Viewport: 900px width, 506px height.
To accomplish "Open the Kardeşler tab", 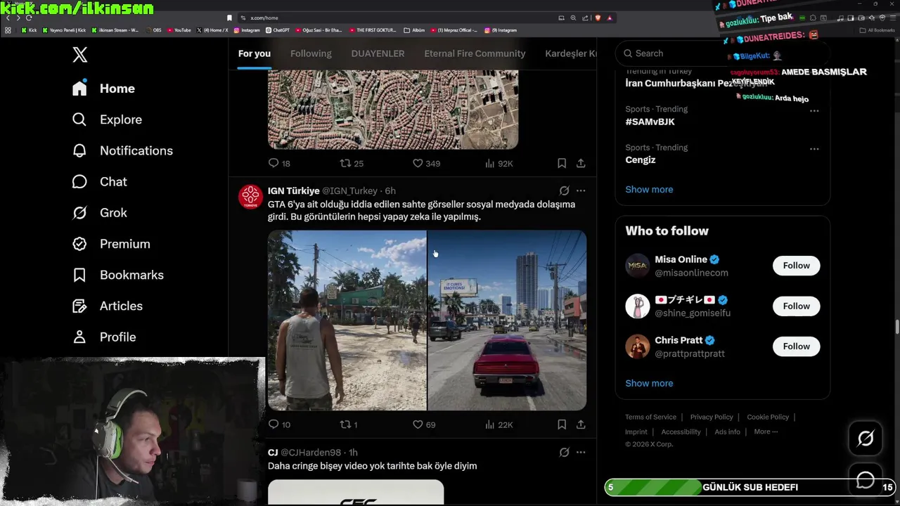I will coord(570,53).
